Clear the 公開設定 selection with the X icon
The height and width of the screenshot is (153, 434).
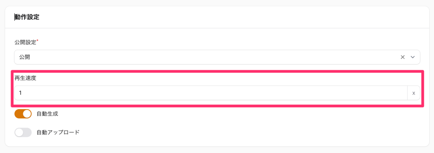click(403, 57)
